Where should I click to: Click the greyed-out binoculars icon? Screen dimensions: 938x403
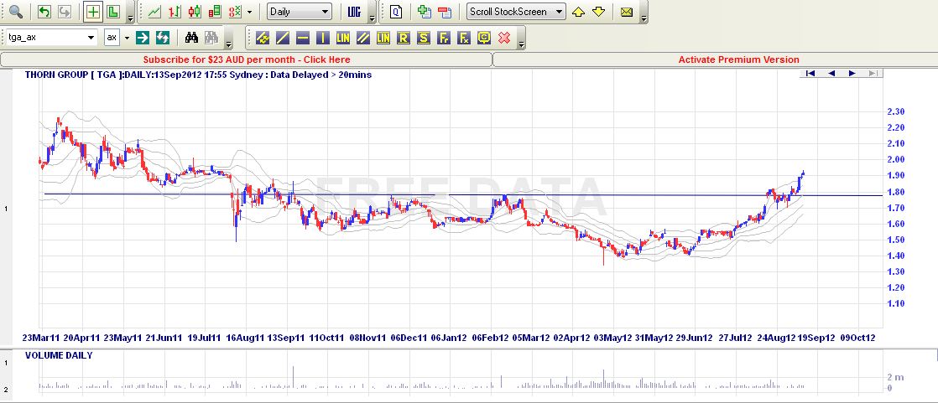tap(211, 38)
